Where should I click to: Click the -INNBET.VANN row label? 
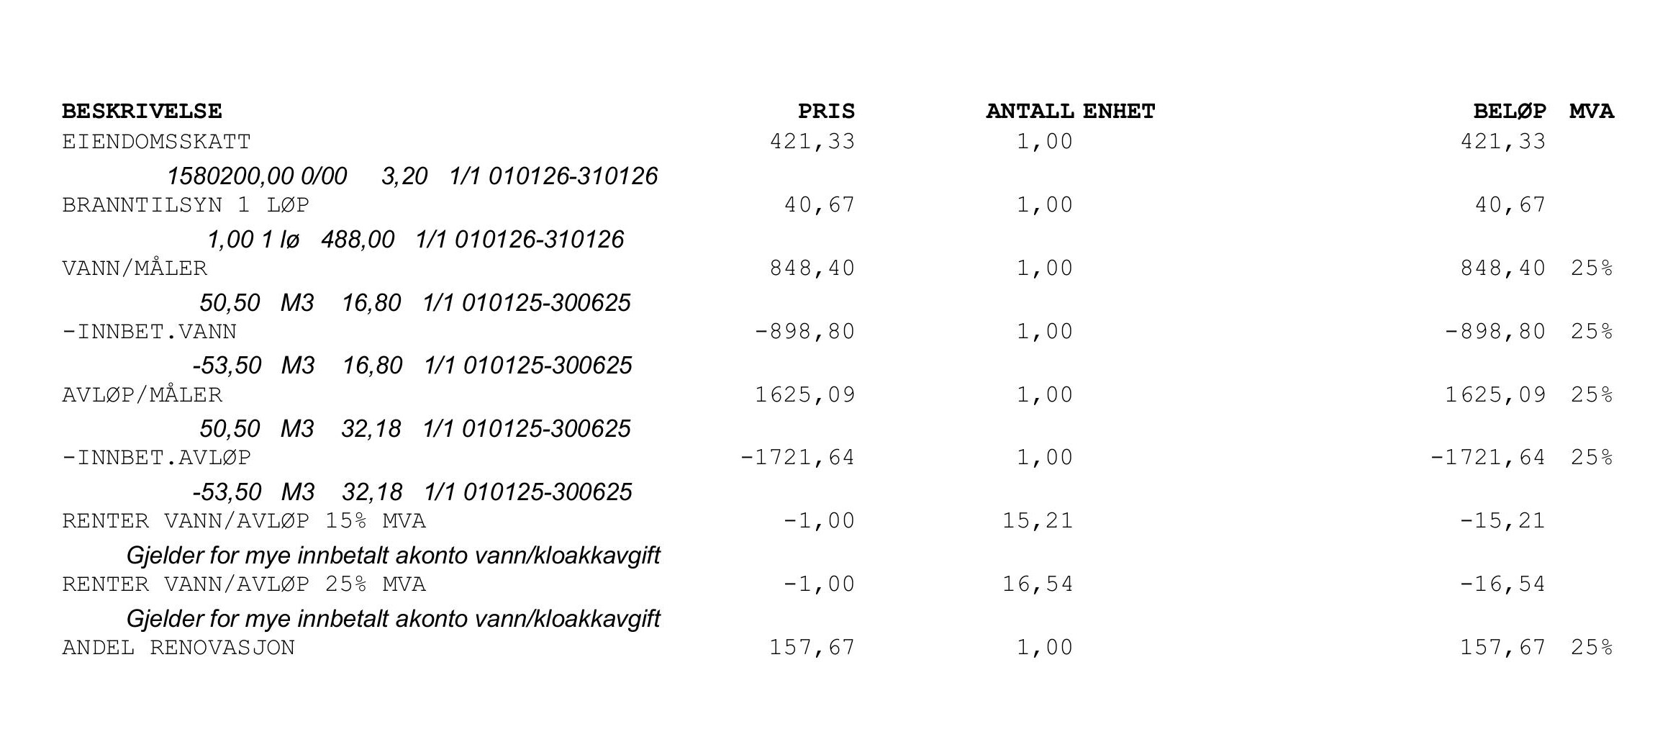149,332
